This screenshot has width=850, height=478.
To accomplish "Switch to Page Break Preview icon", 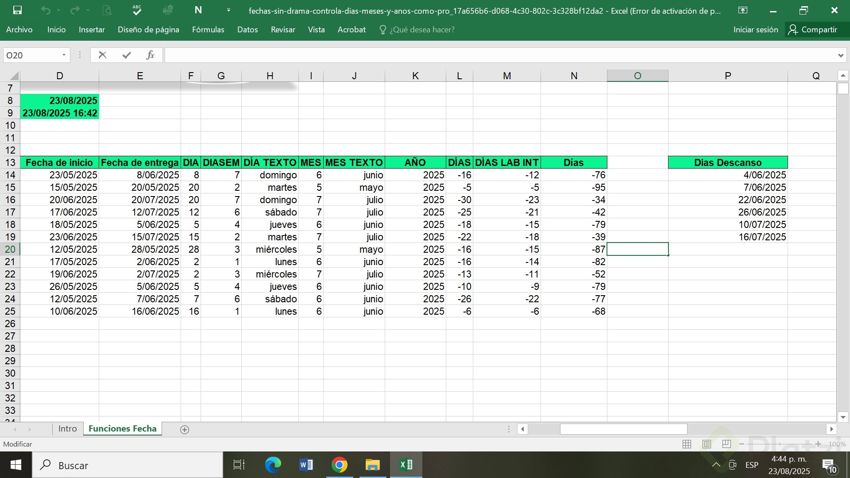I will pyautogui.click(x=726, y=444).
